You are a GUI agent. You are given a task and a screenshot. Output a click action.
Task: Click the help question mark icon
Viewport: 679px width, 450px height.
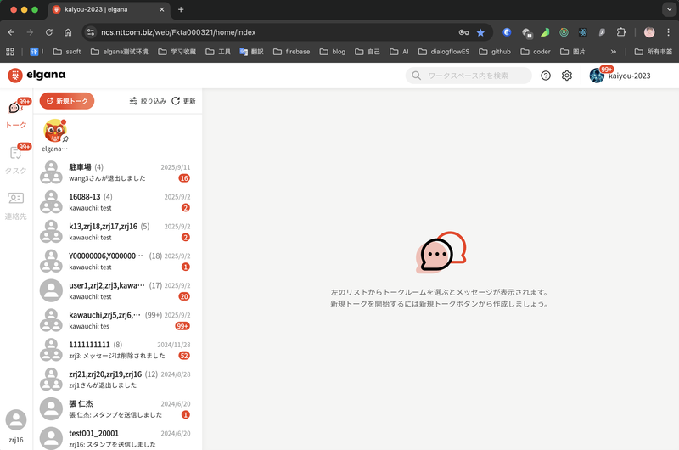point(546,76)
